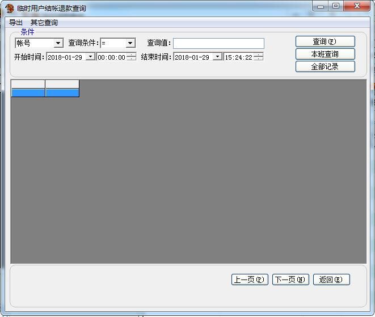The height and width of the screenshot is (317, 375).
Task: Close the 临时用户结帐退款查询 window
Action: (357, 6)
